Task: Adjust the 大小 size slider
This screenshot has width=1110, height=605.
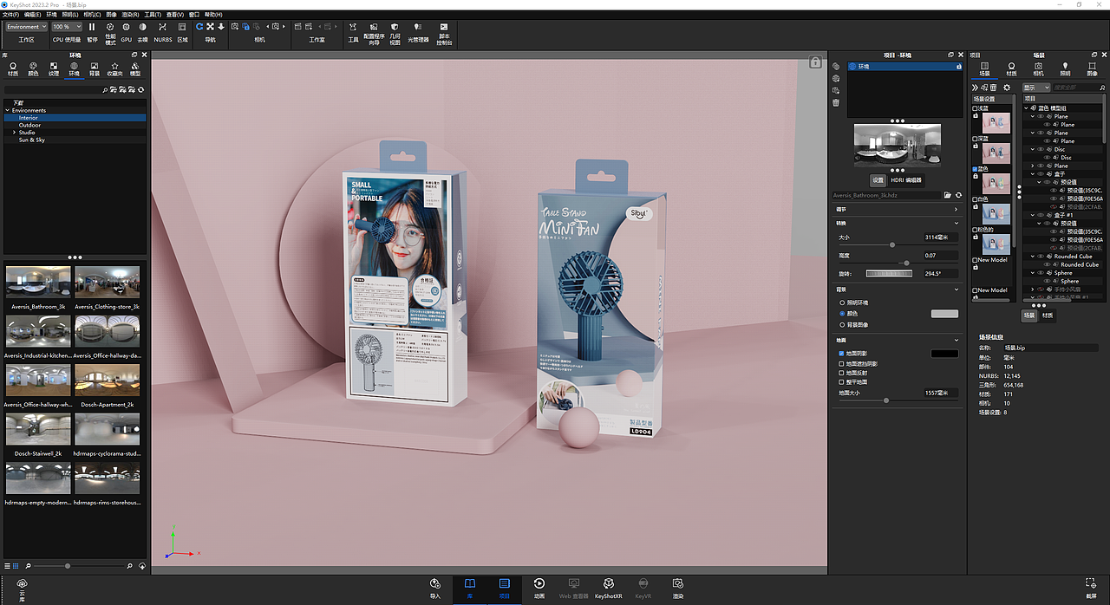Action: click(x=892, y=245)
